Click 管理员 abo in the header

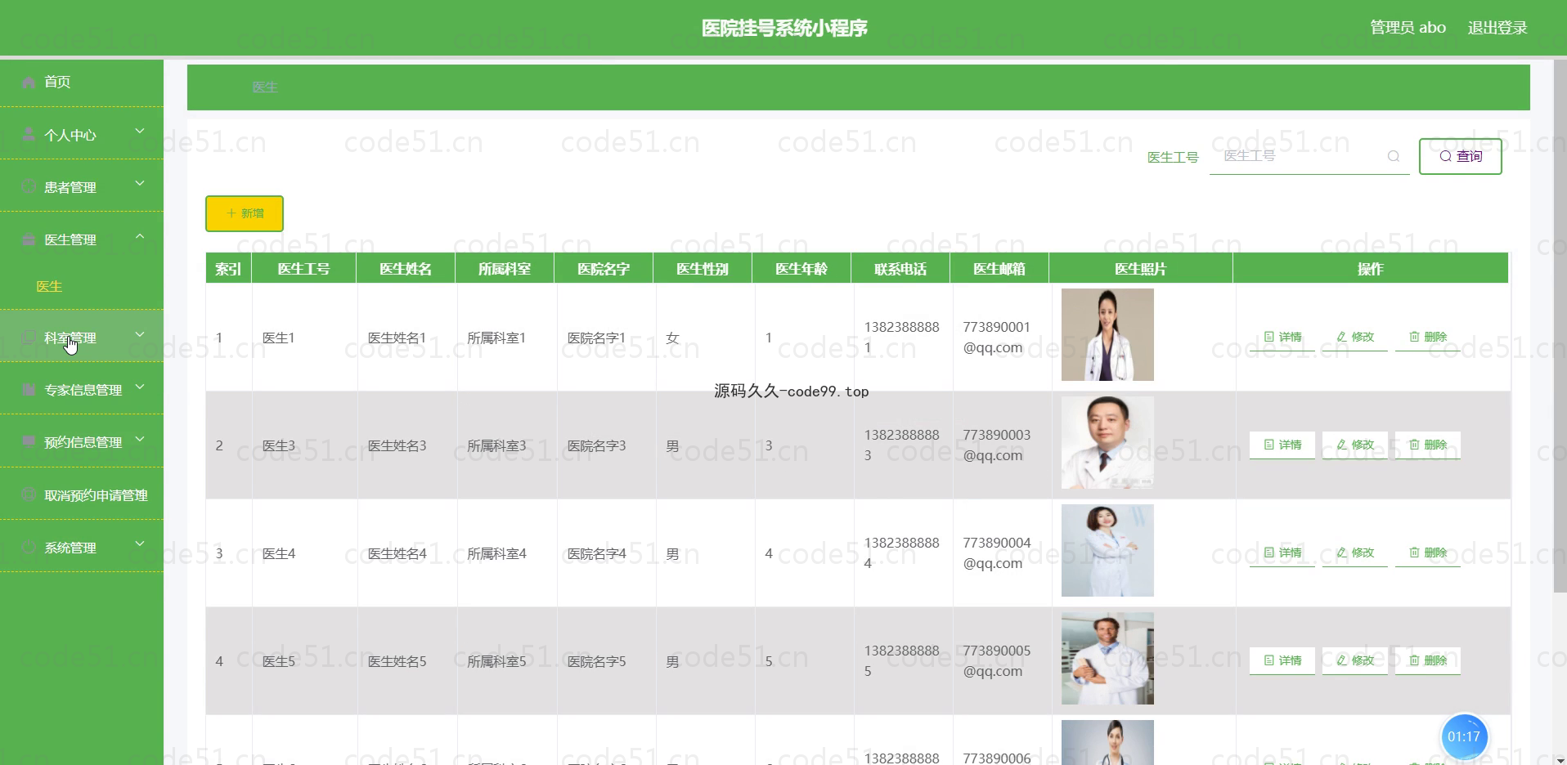(x=1408, y=28)
